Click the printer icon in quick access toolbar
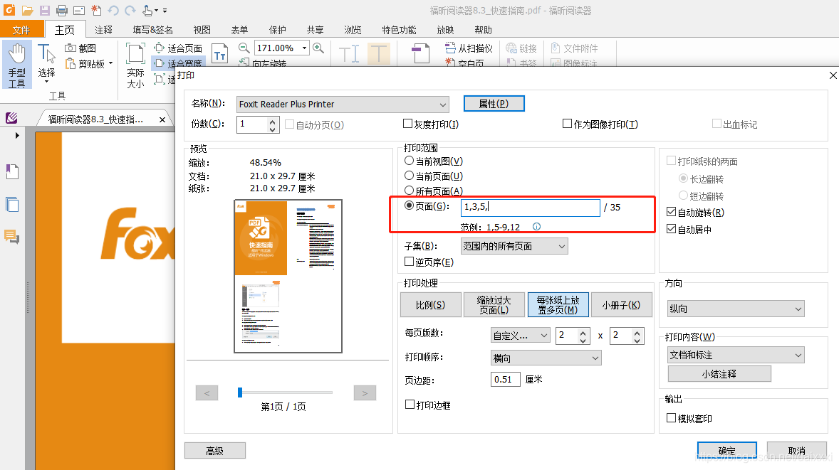Image resolution: width=839 pixels, height=470 pixels. click(x=61, y=10)
